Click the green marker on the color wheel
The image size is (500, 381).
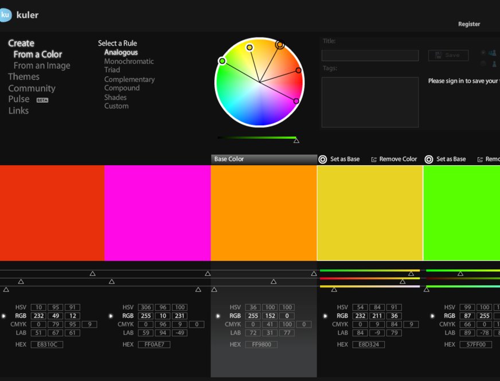pos(222,61)
